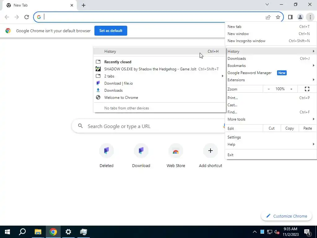The width and height of the screenshot is (317, 238).
Task: Open a new tab with the plus button
Action: [84, 5]
